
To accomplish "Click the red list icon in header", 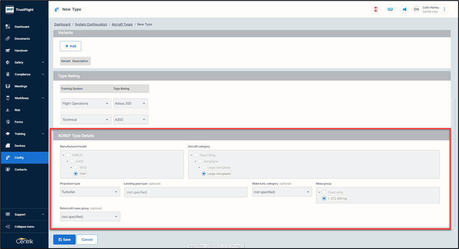I will pos(376,9).
